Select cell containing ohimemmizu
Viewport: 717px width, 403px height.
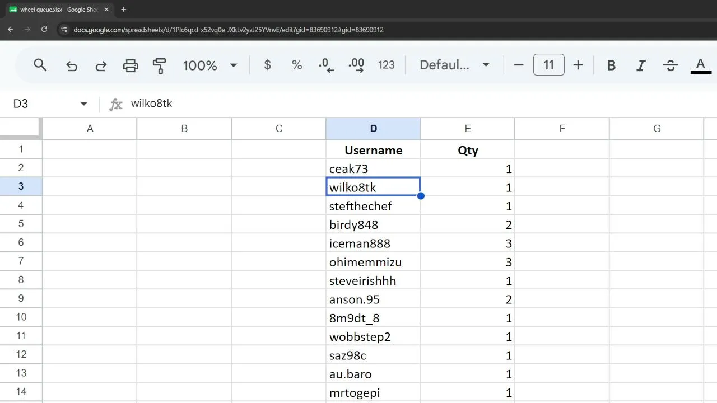coord(373,261)
